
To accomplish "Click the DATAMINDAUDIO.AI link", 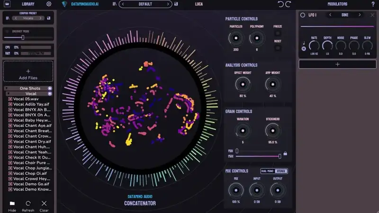I will coord(85,4).
